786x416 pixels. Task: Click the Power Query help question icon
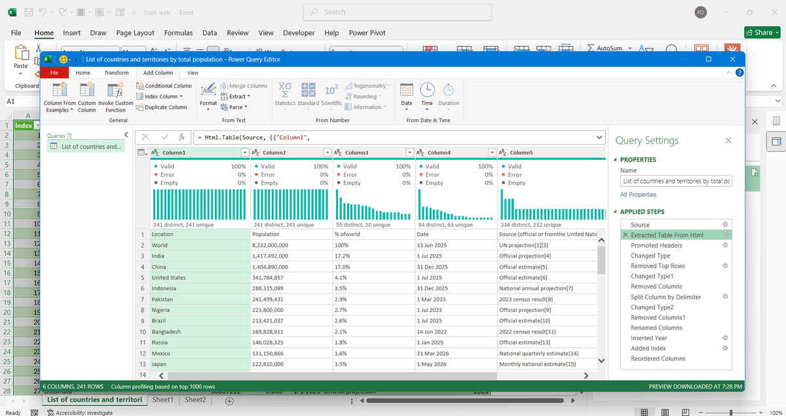[x=739, y=73]
